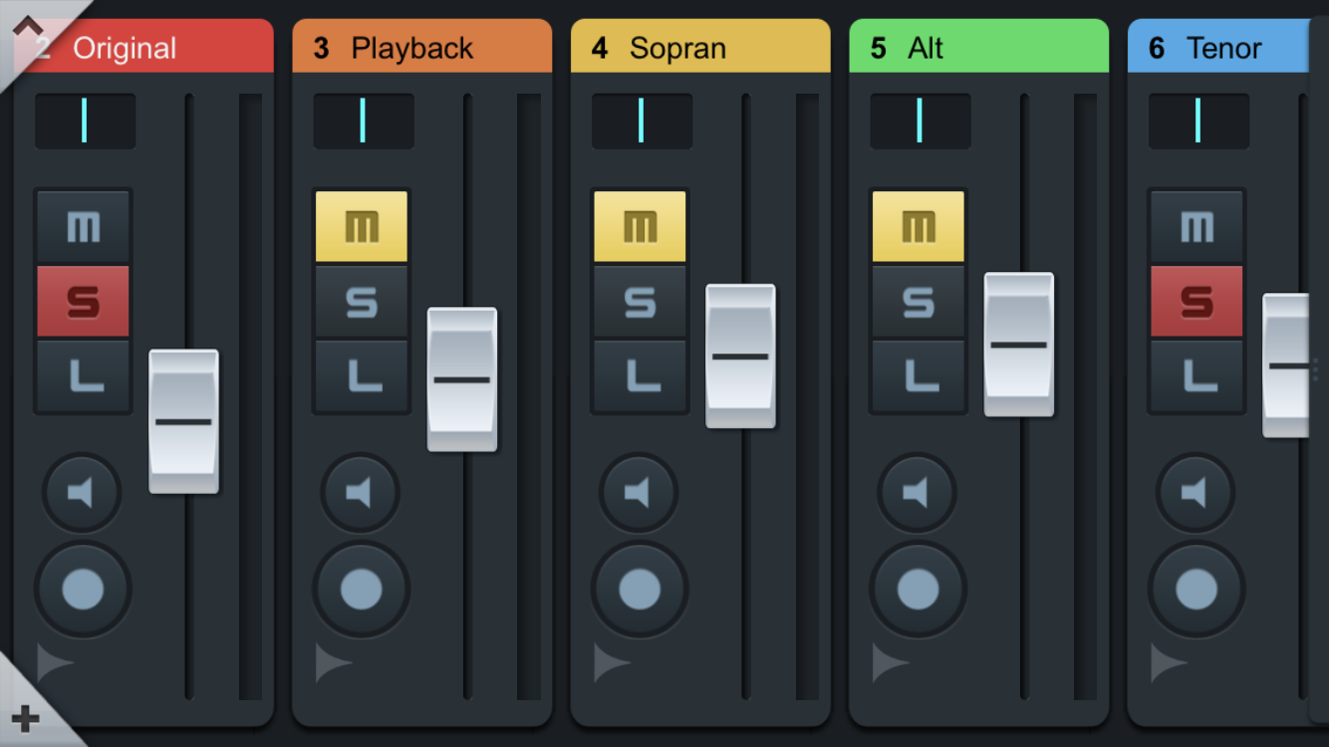The height and width of the screenshot is (747, 1329).
Task: Toggle the L button on Original track
Action: [x=84, y=376]
